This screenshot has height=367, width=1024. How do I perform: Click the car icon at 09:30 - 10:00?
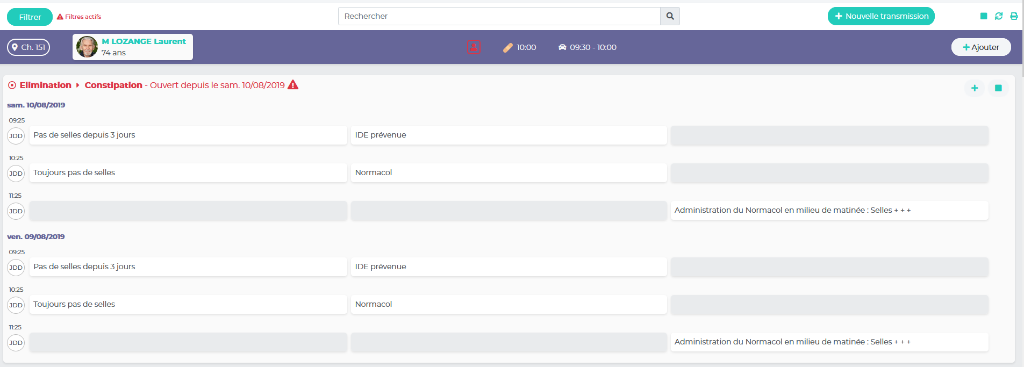point(562,47)
